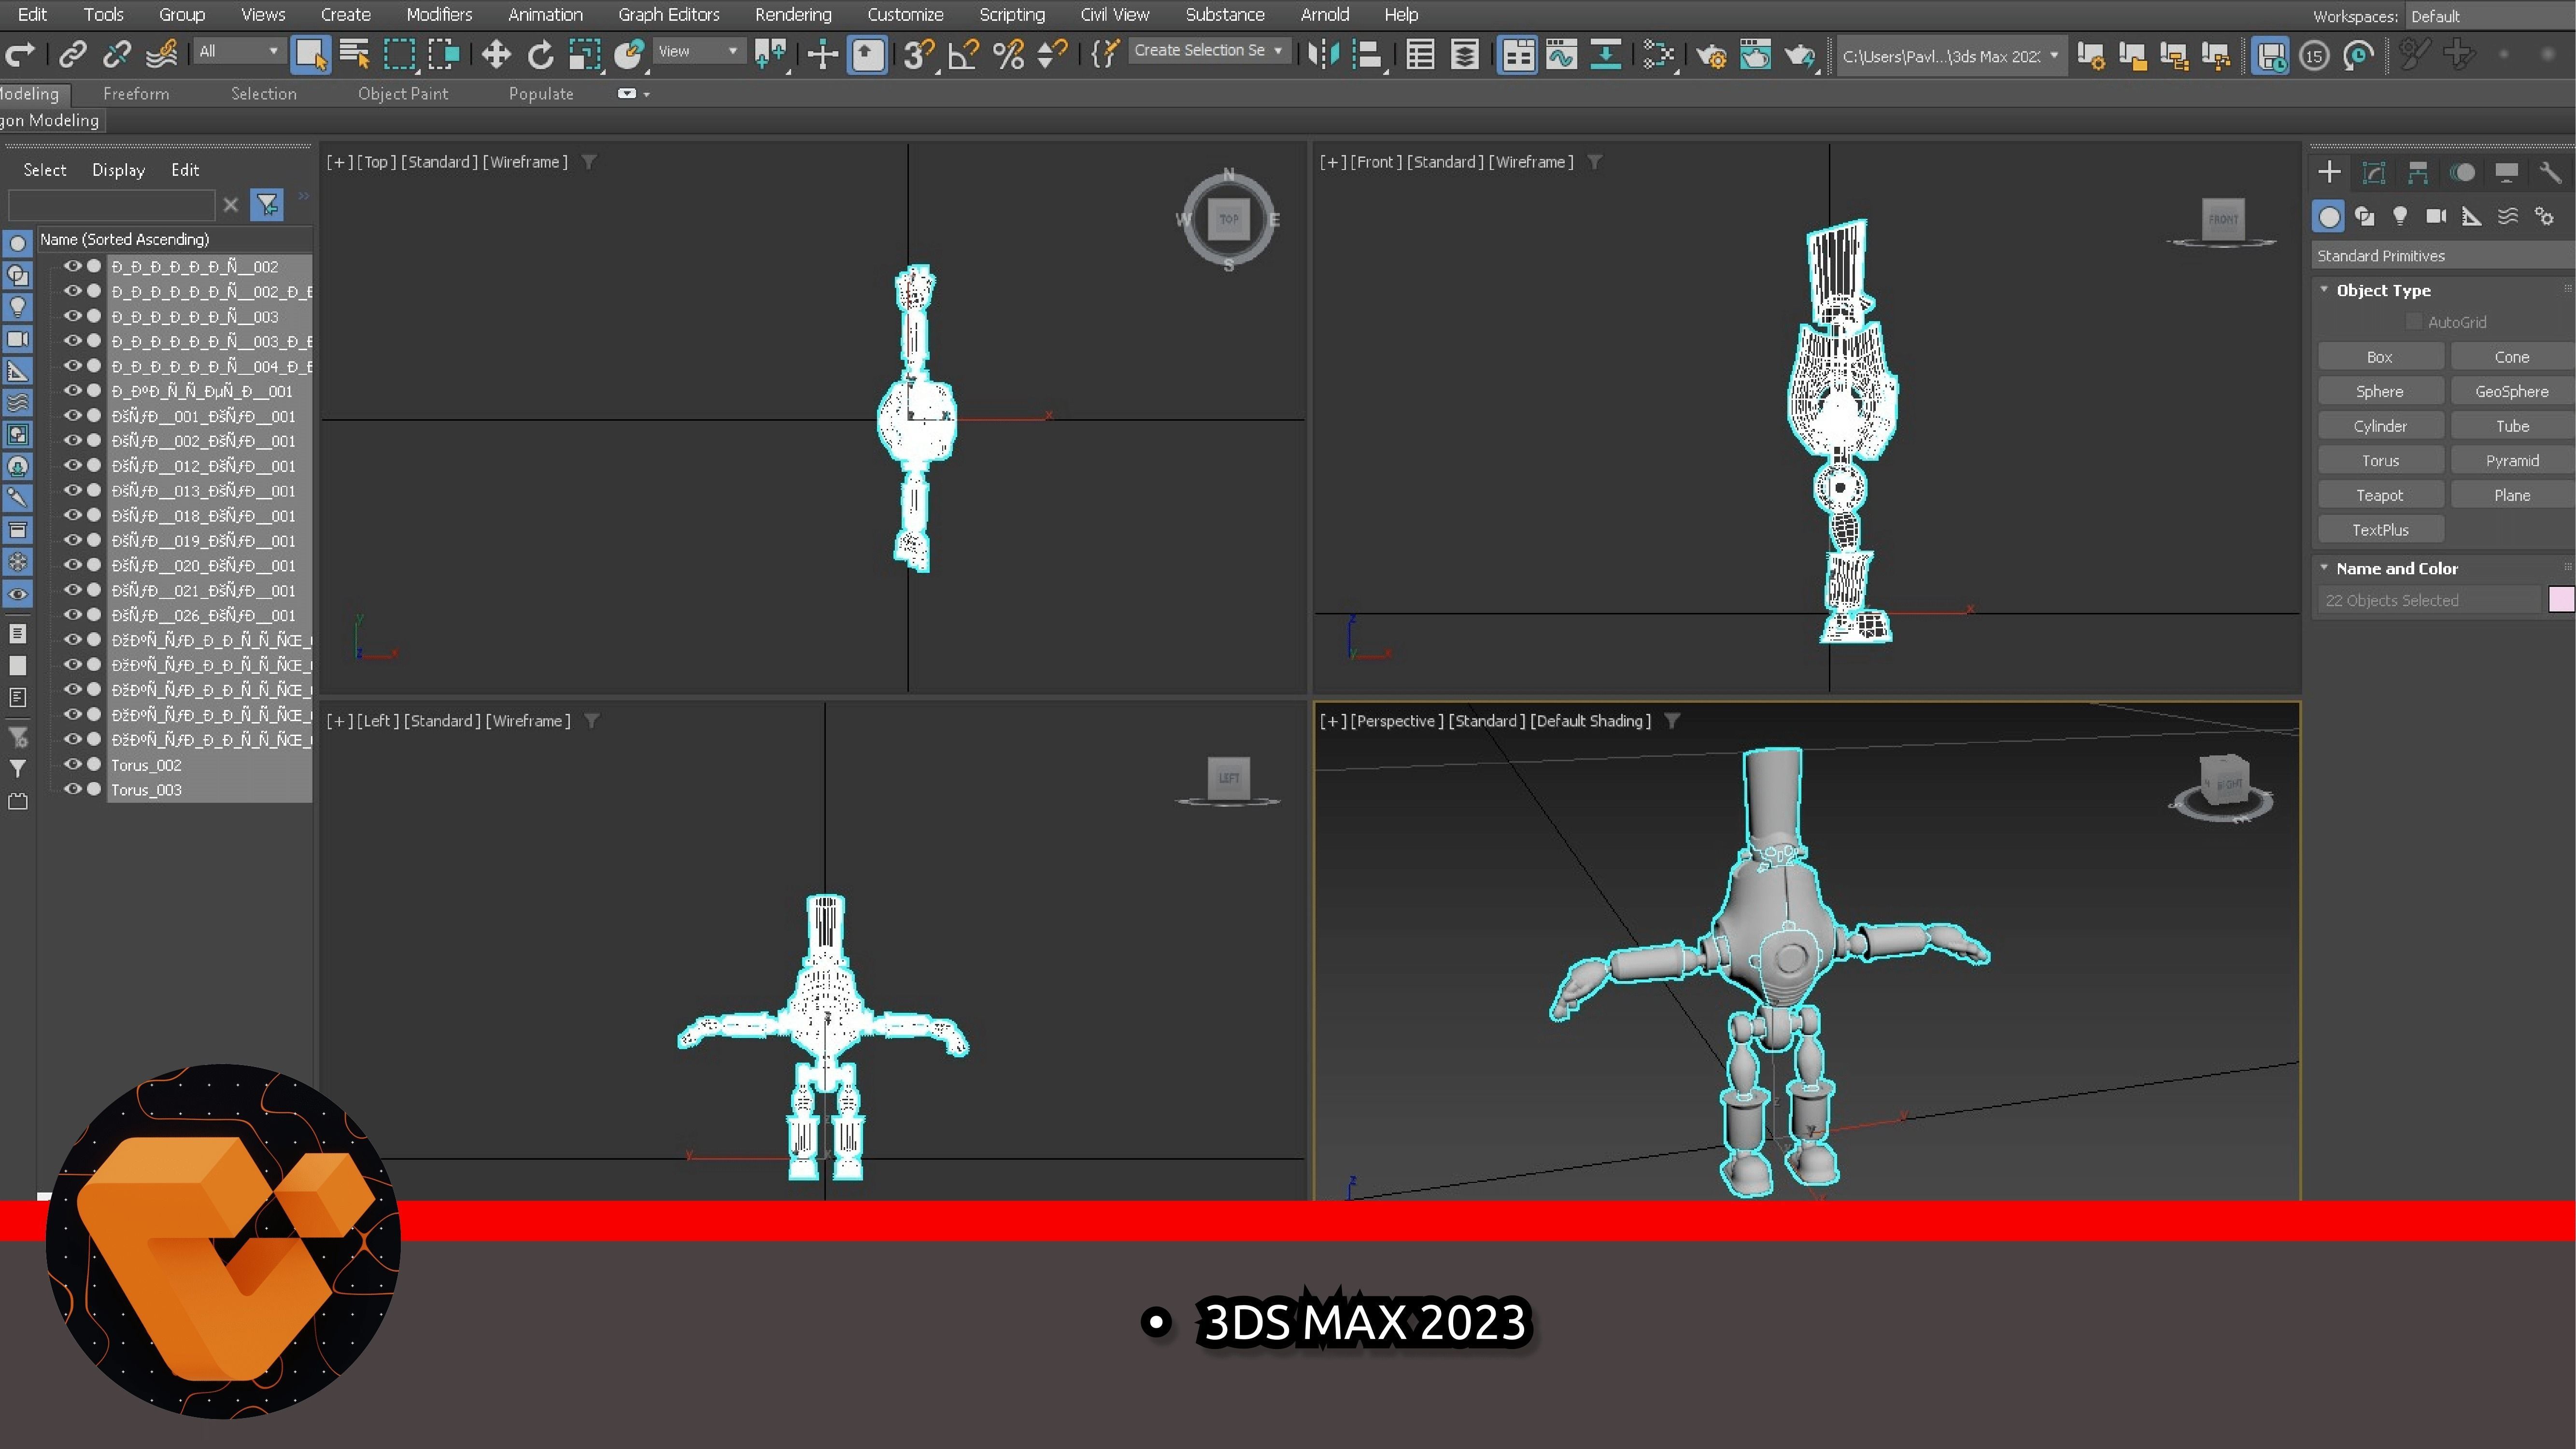Viewport: 2576px width, 1449px height.
Task: Choose the Rectangular Selection Region icon
Action: [399, 54]
